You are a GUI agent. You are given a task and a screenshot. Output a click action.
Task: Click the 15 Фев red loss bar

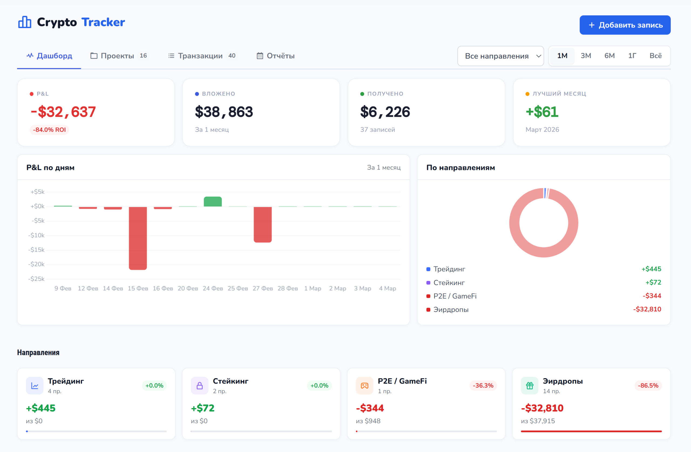click(138, 238)
